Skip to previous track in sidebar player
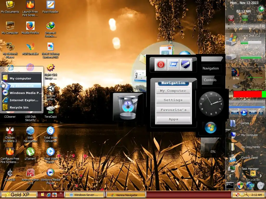The height and width of the screenshot is (199, 266). 235,112
